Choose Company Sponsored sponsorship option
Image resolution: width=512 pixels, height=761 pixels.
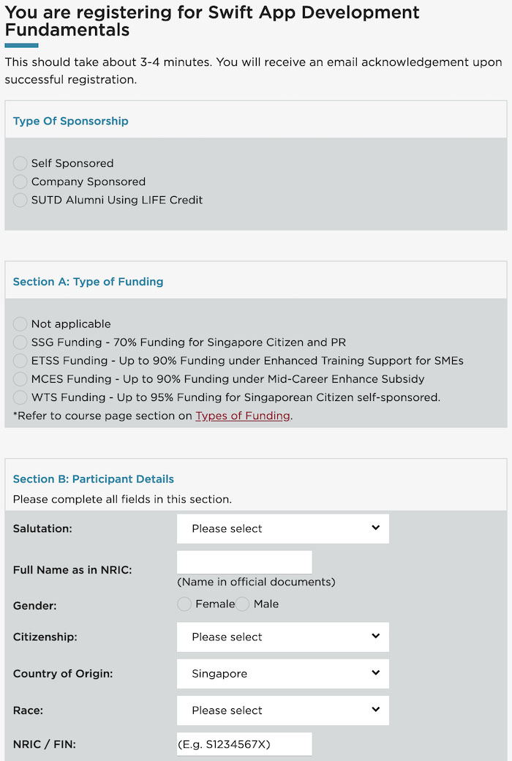click(20, 181)
